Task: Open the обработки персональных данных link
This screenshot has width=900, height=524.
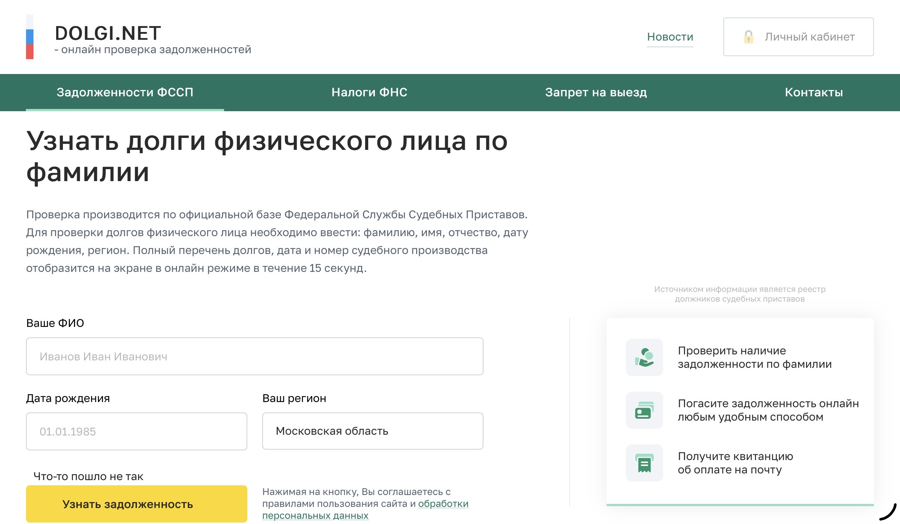Action: pos(443,504)
